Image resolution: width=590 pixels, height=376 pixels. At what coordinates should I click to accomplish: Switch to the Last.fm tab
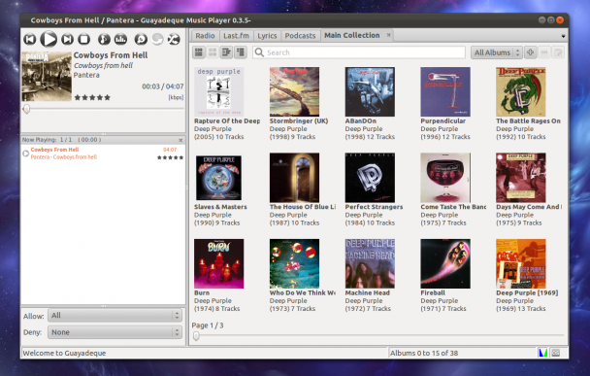tap(237, 35)
